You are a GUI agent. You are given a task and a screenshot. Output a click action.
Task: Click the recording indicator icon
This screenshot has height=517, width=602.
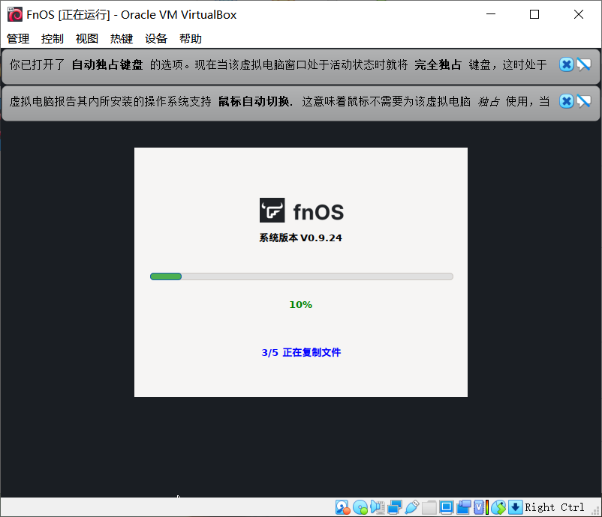tap(463, 507)
